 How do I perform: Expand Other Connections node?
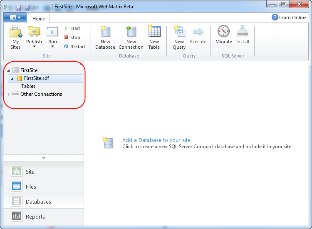pyautogui.click(x=9, y=95)
